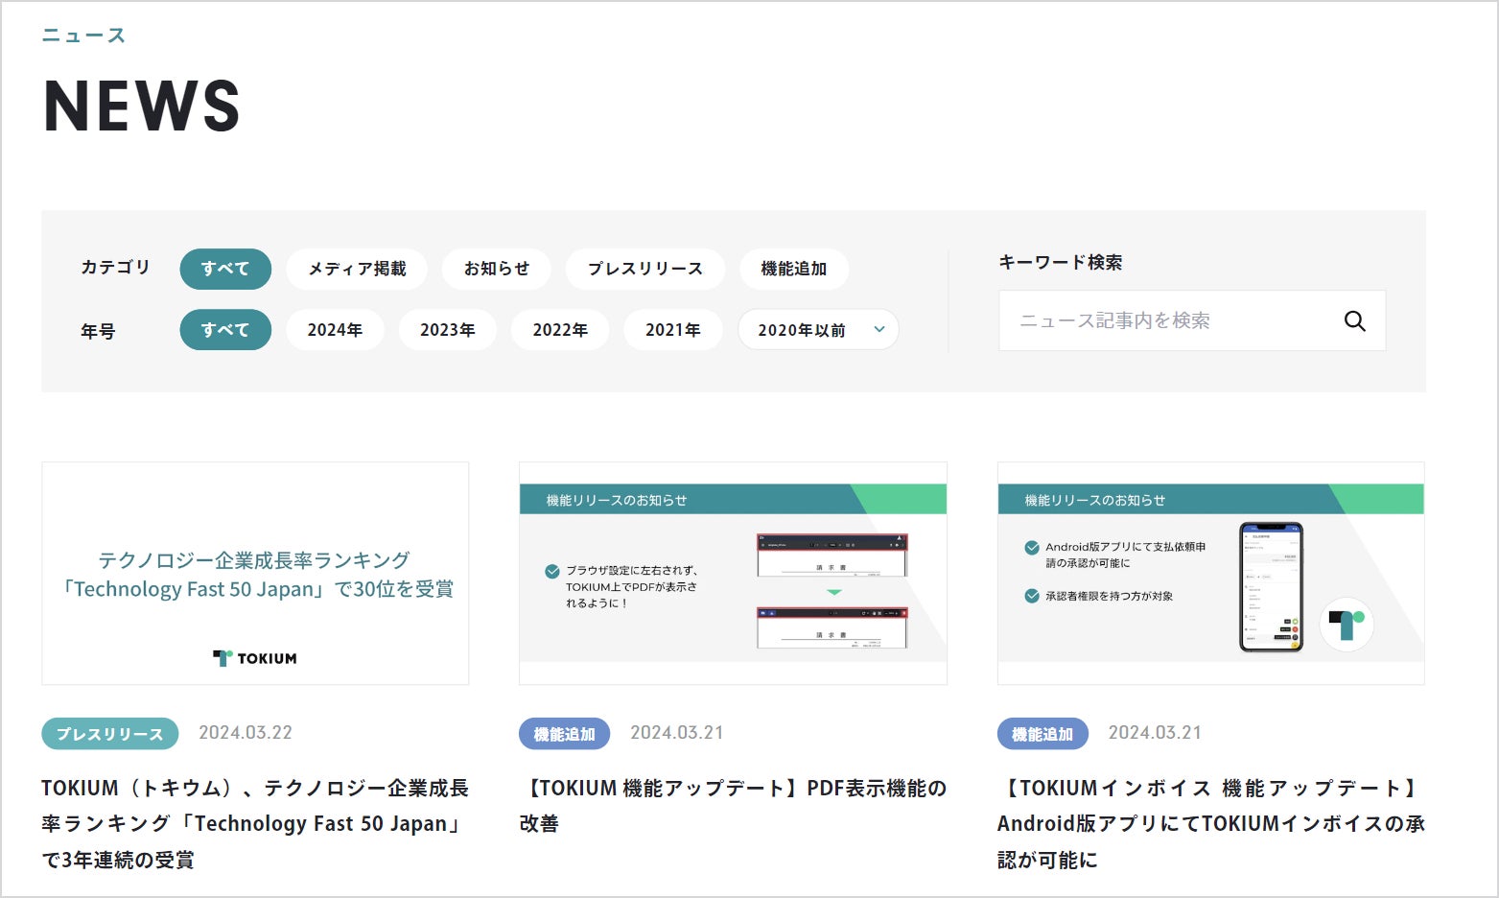
Task: Show only 2021年 news
Action: (x=673, y=329)
